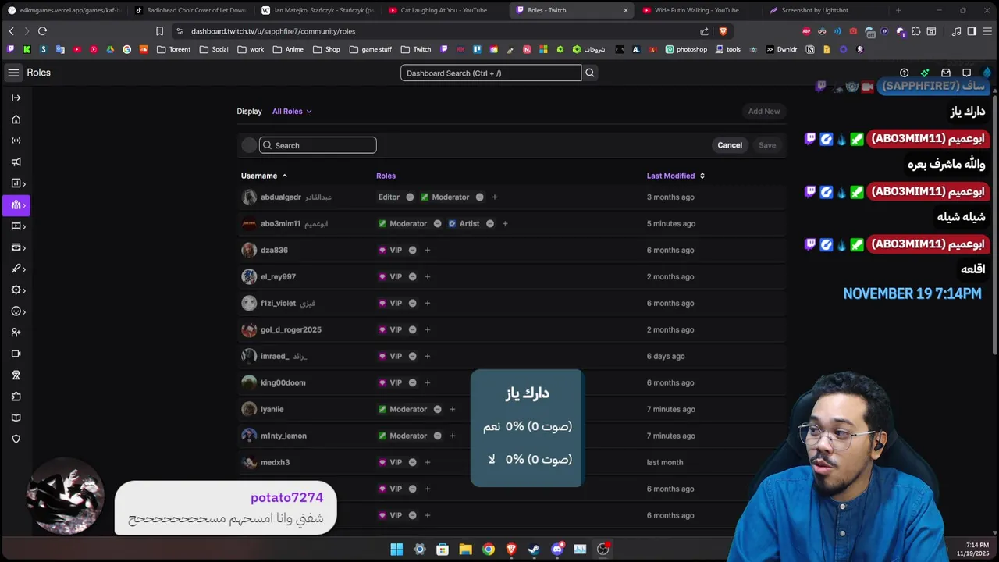Remove VIP role from f1zi_violet
The width and height of the screenshot is (999, 562).
(412, 304)
